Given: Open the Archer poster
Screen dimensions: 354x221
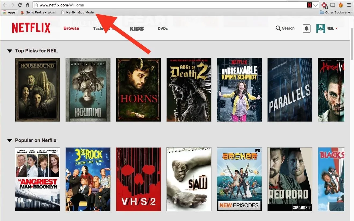Looking at the screenshot, I should click(x=239, y=179).
